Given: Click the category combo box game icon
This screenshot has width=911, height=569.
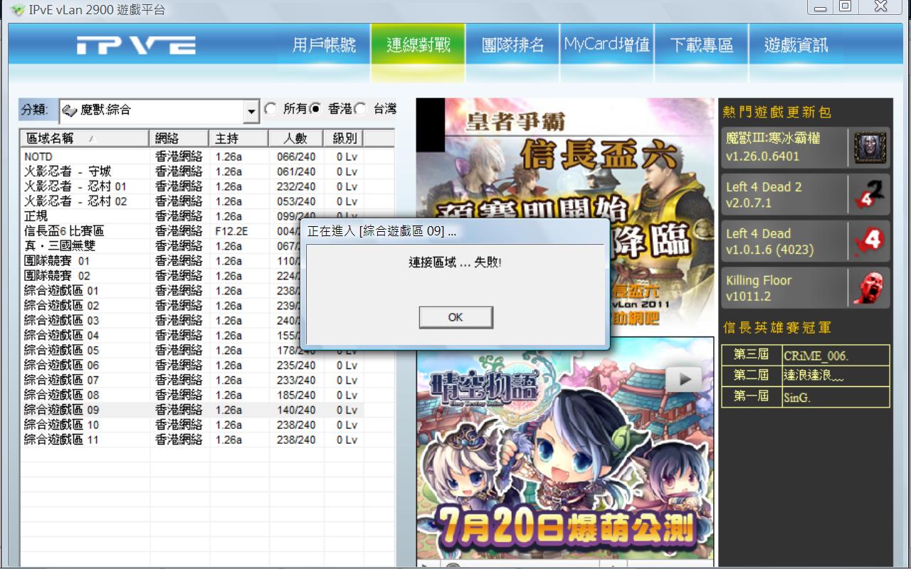Looking at the screenshot, I should [69, 110].
